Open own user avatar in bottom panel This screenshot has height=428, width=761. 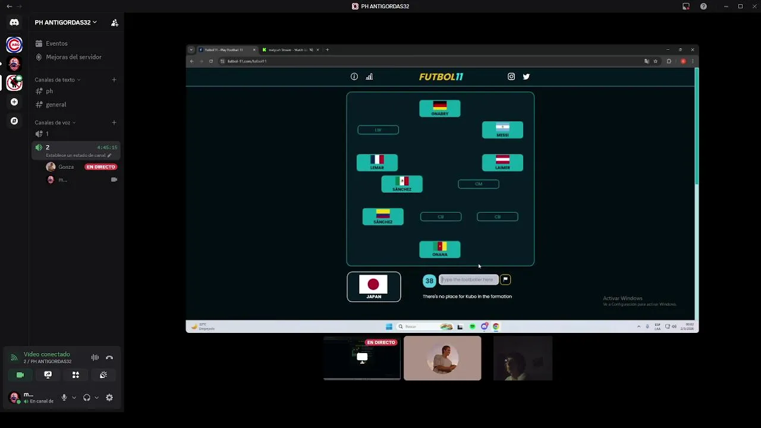14,398
